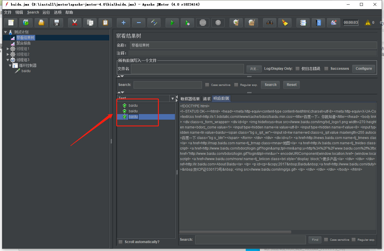Image resolution: width=384 pixels, height=251 pixels.
Task: Collapse the 线程组3 node
Action: (x=8, y=60)
